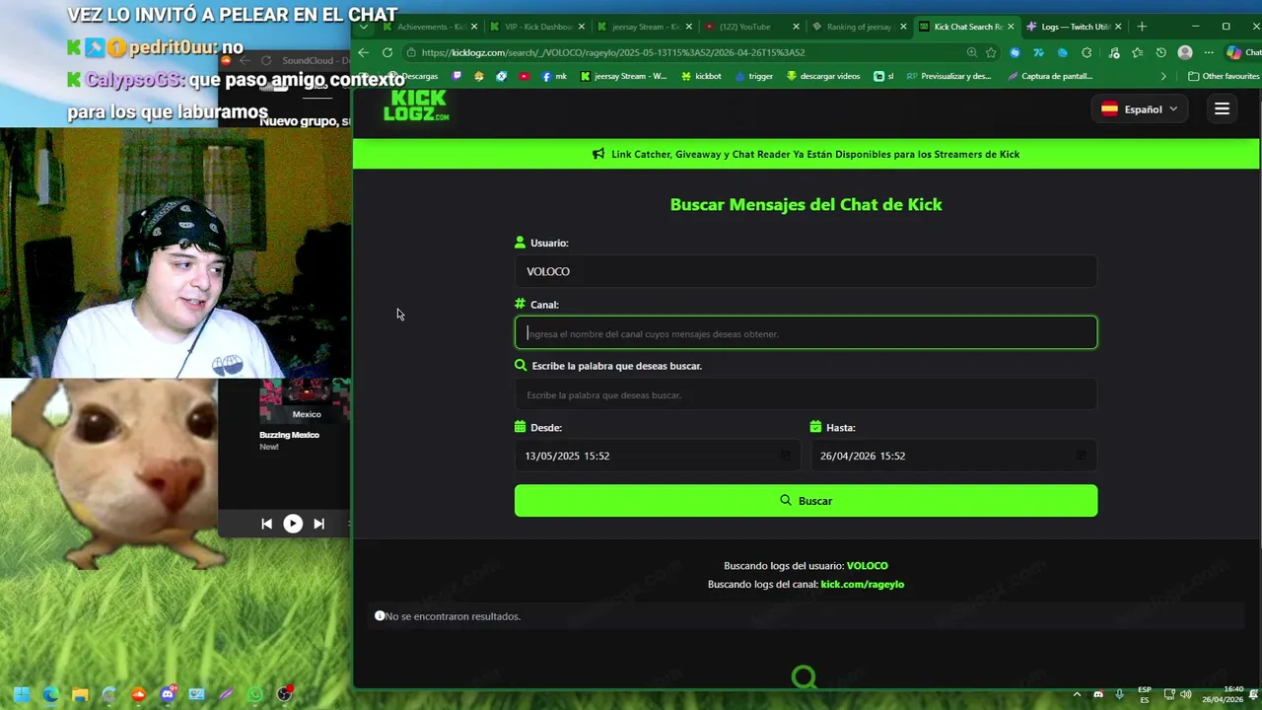Open new browser tab with plus

coord(1142,27)
